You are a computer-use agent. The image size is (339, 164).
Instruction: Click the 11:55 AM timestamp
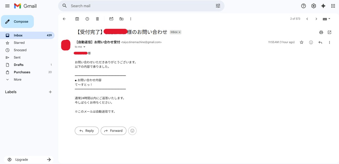pyautogui.click(x=281, y=42)
